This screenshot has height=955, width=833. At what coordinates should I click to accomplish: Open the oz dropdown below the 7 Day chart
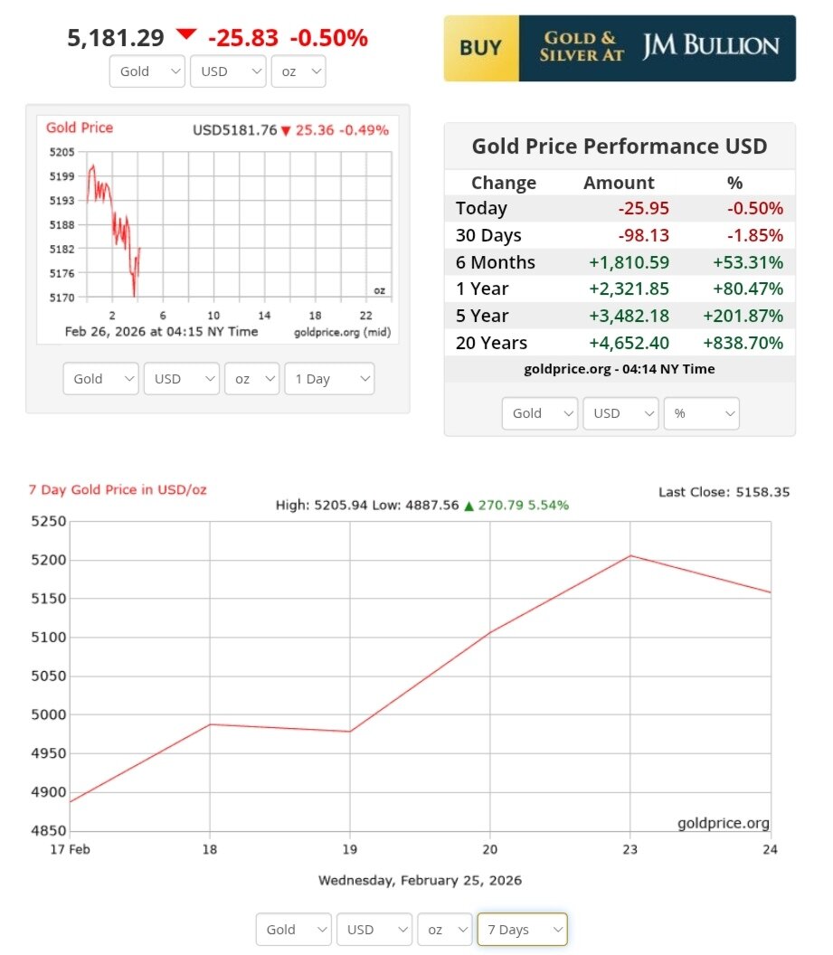[x=445, y=930]
